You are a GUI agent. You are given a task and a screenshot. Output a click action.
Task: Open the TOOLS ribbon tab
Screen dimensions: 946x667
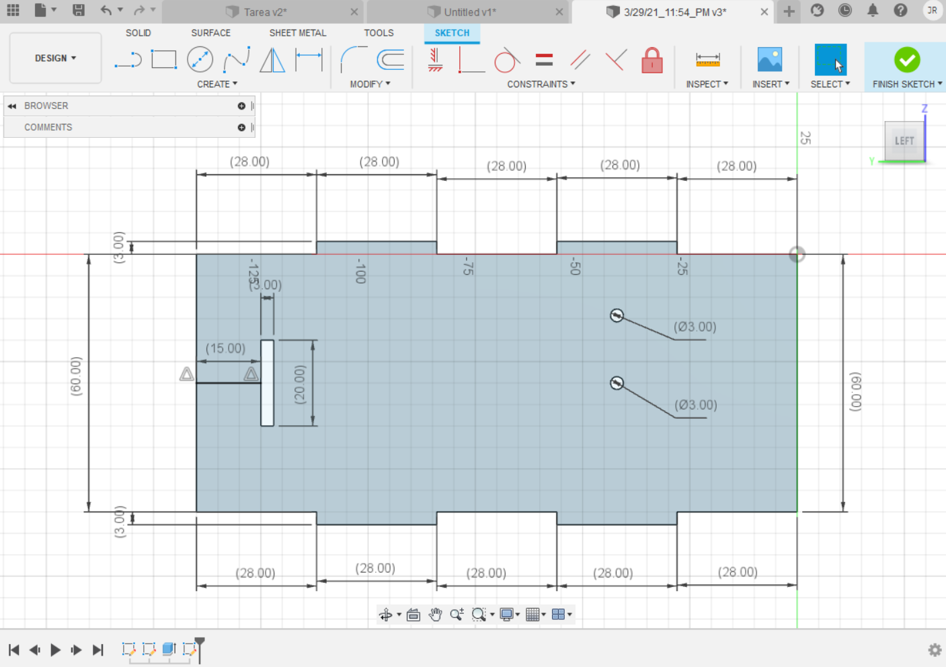[x=379, y=33]
